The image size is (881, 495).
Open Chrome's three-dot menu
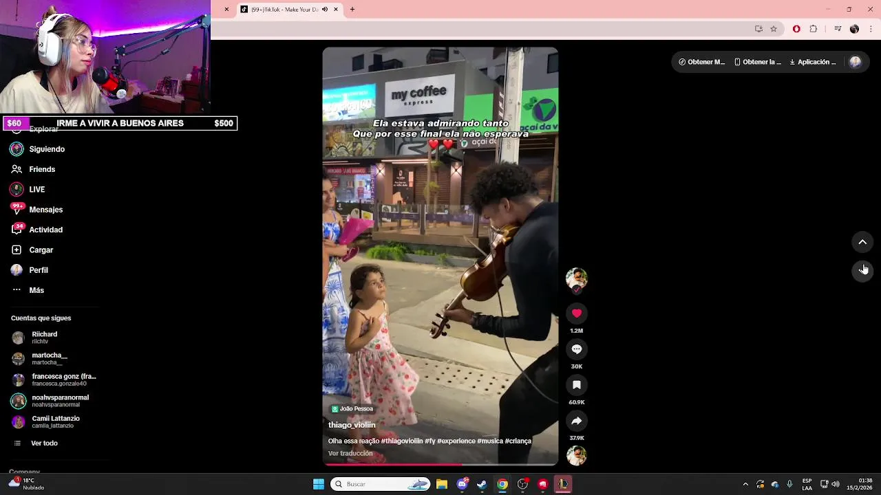[871, 29]
